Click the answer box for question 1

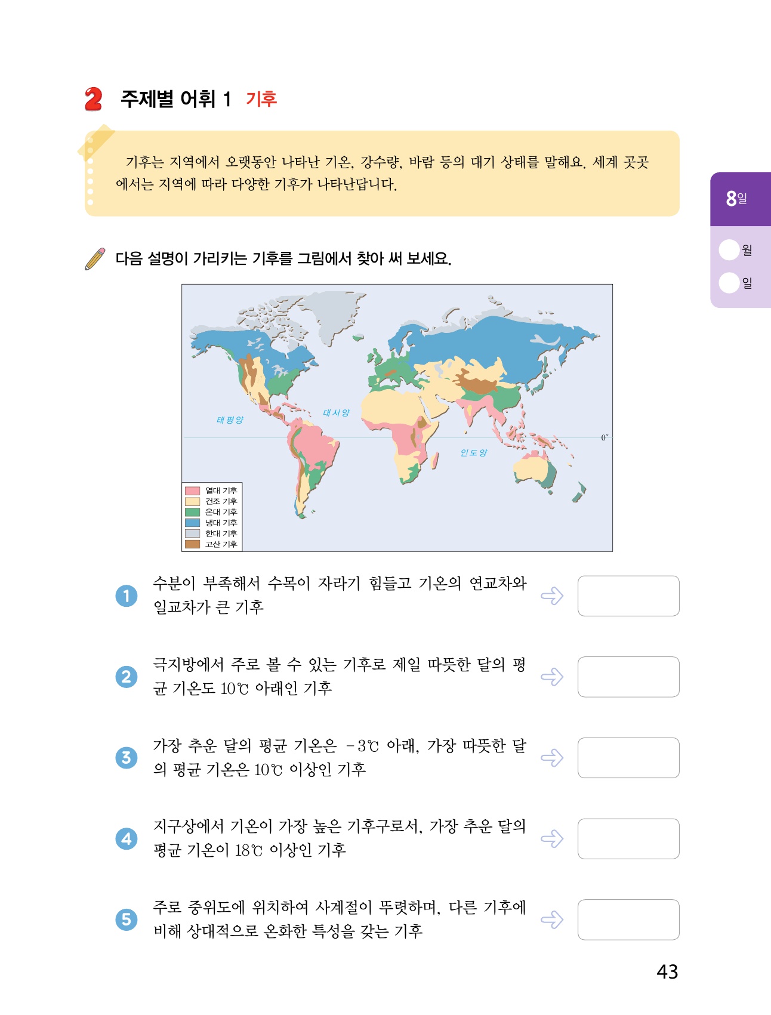pyautogui.click(x=628, y=596)
